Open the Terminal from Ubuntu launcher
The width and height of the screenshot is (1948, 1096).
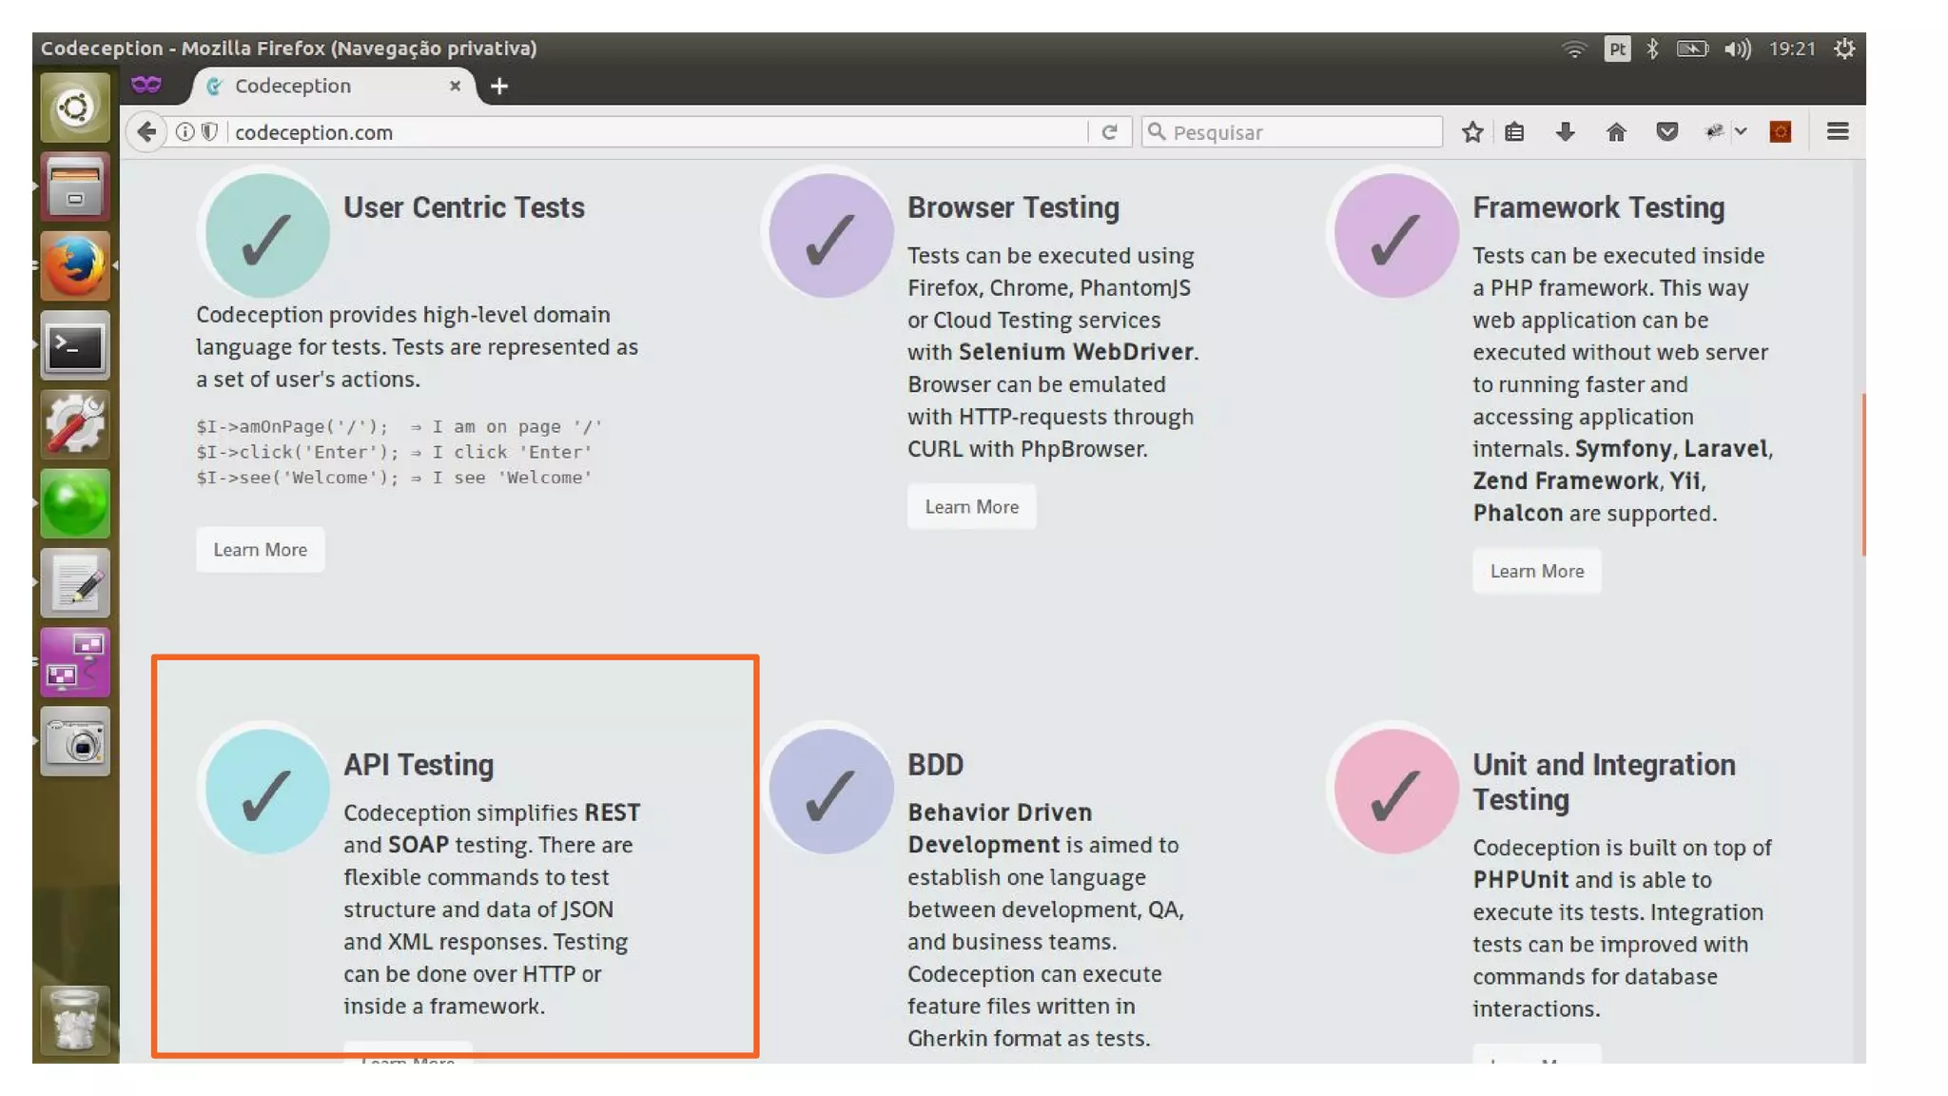click(x=75, y=346)
